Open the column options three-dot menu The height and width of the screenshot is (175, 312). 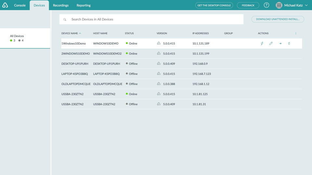pos(296,34)
